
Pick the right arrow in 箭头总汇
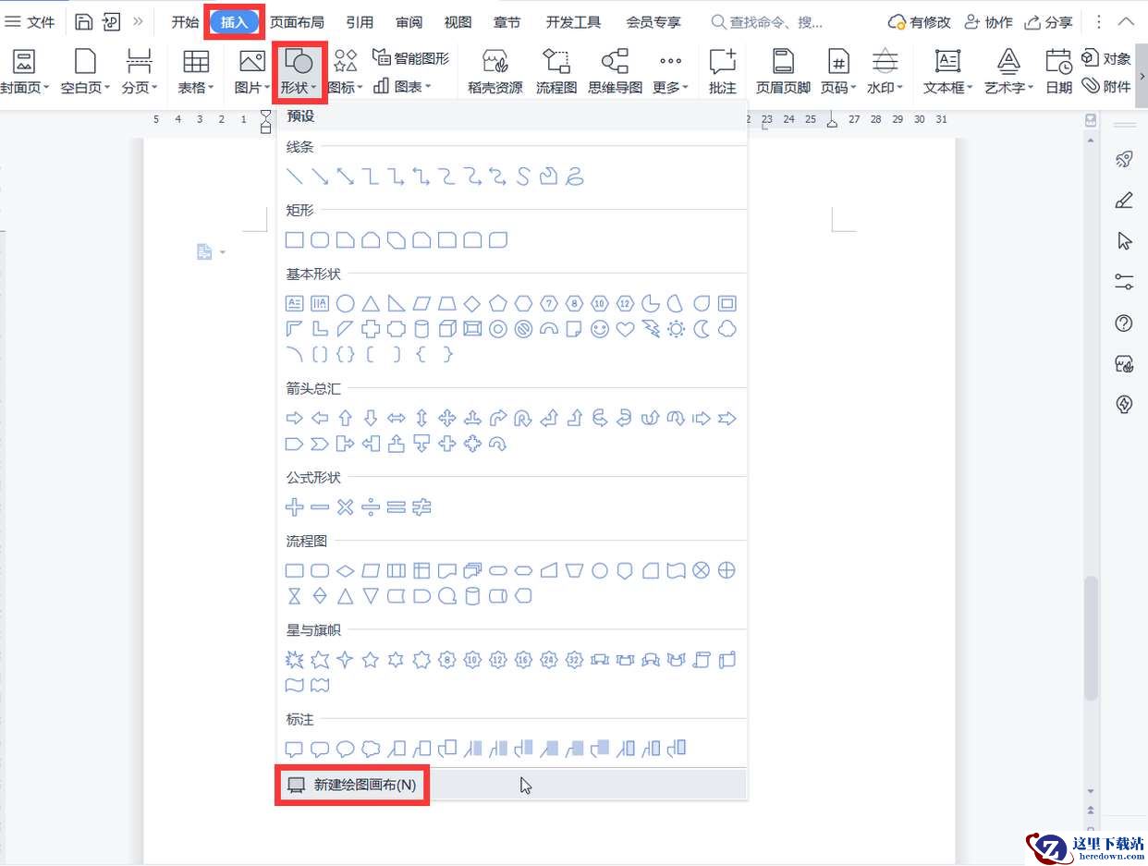(295, 419)
